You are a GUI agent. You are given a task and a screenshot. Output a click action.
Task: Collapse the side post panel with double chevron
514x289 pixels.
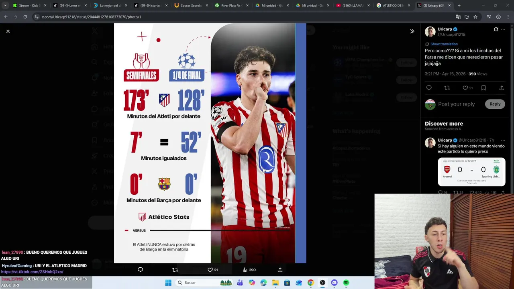[x=412, y=31]
